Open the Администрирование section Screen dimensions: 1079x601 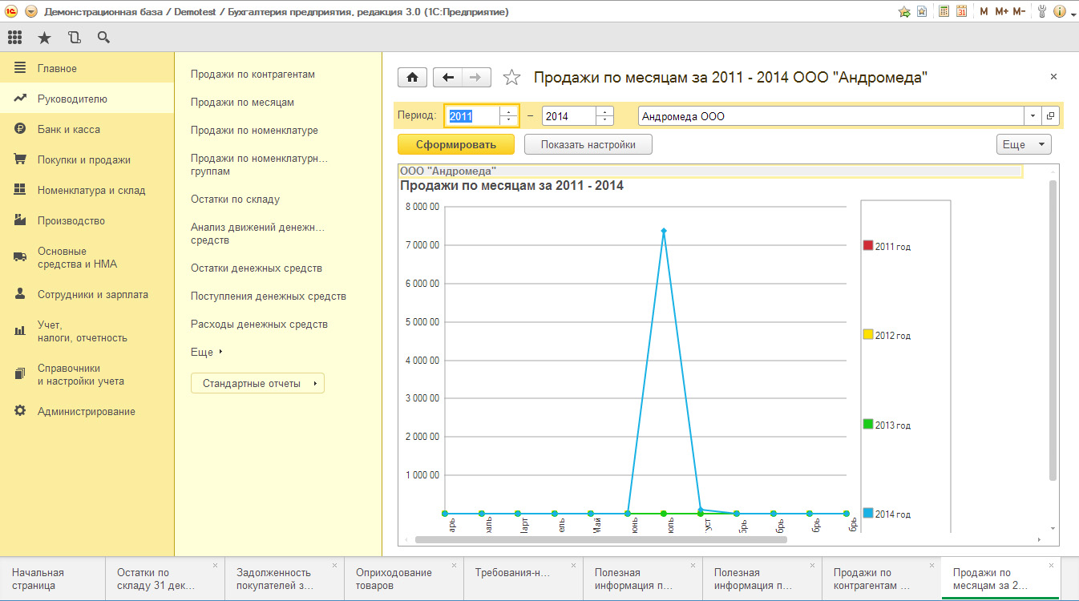(87, 411)
